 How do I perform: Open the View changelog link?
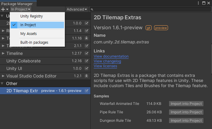(x=107, y=61)
